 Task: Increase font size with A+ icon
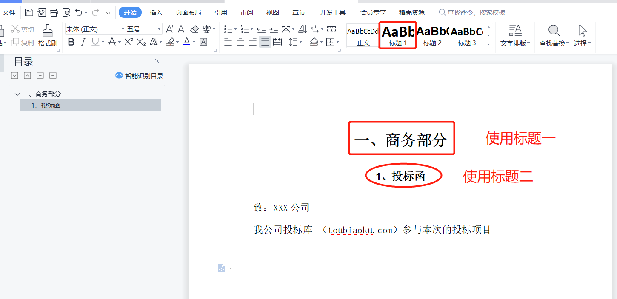tap(170, 29)
